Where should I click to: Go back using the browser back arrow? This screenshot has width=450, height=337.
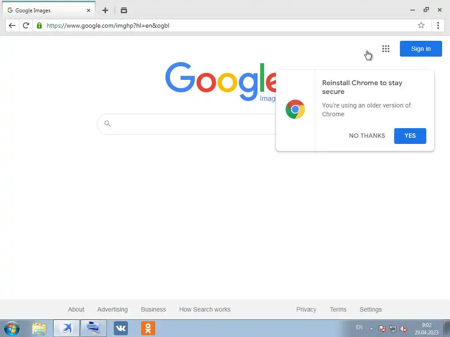12,25
